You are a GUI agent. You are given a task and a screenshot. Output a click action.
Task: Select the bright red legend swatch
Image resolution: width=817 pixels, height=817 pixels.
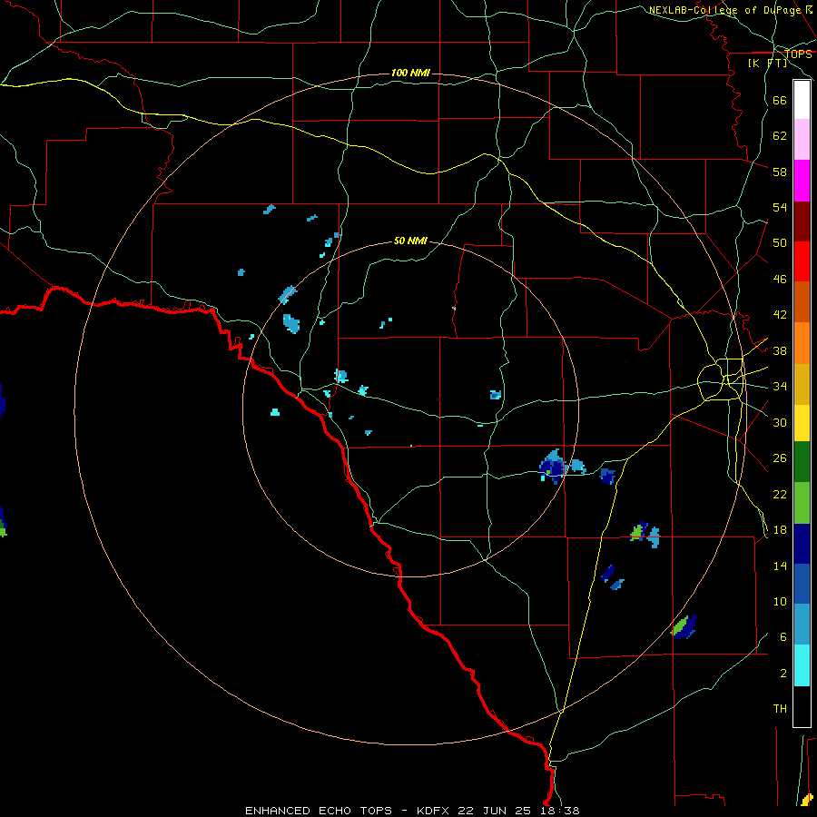[802, 261]
